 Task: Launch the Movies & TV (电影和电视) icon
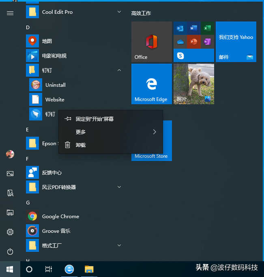click(32, 56)
